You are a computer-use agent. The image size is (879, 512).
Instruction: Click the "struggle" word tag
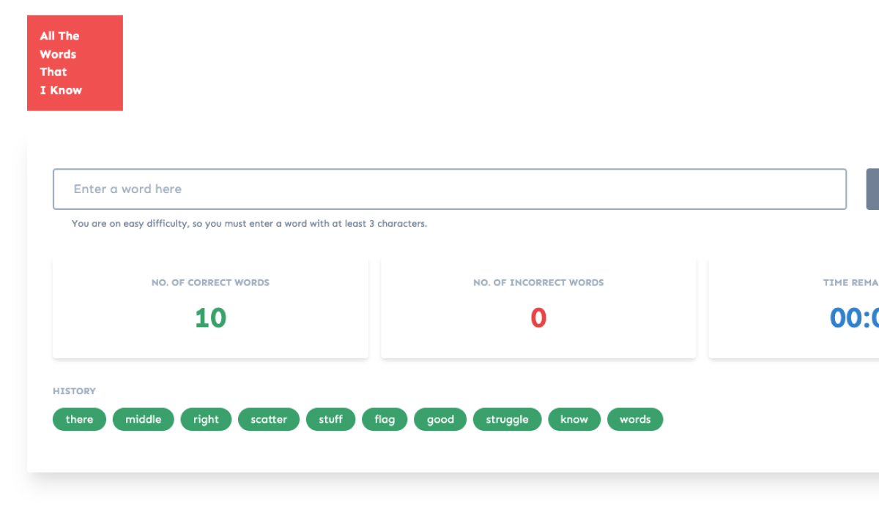[x=507, y=419]
